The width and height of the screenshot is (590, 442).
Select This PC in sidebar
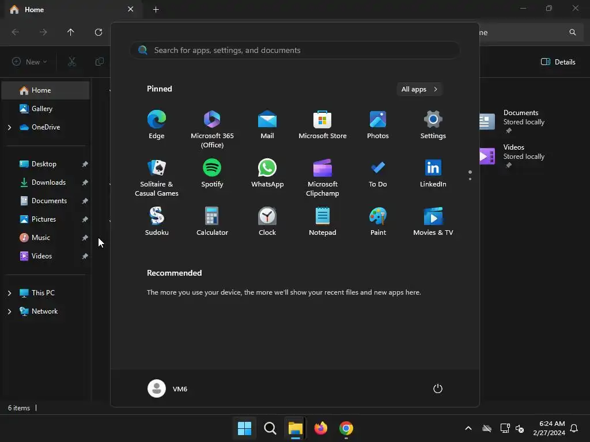click(x=43, y=293)
